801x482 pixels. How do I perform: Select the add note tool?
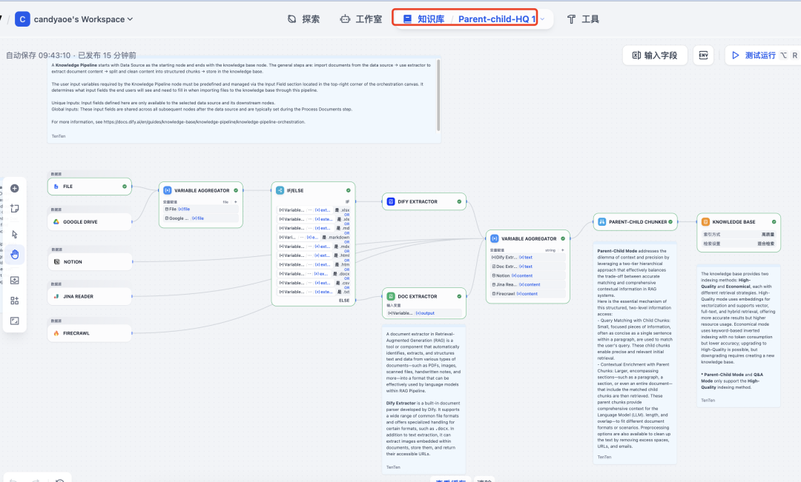pos(15,209)
